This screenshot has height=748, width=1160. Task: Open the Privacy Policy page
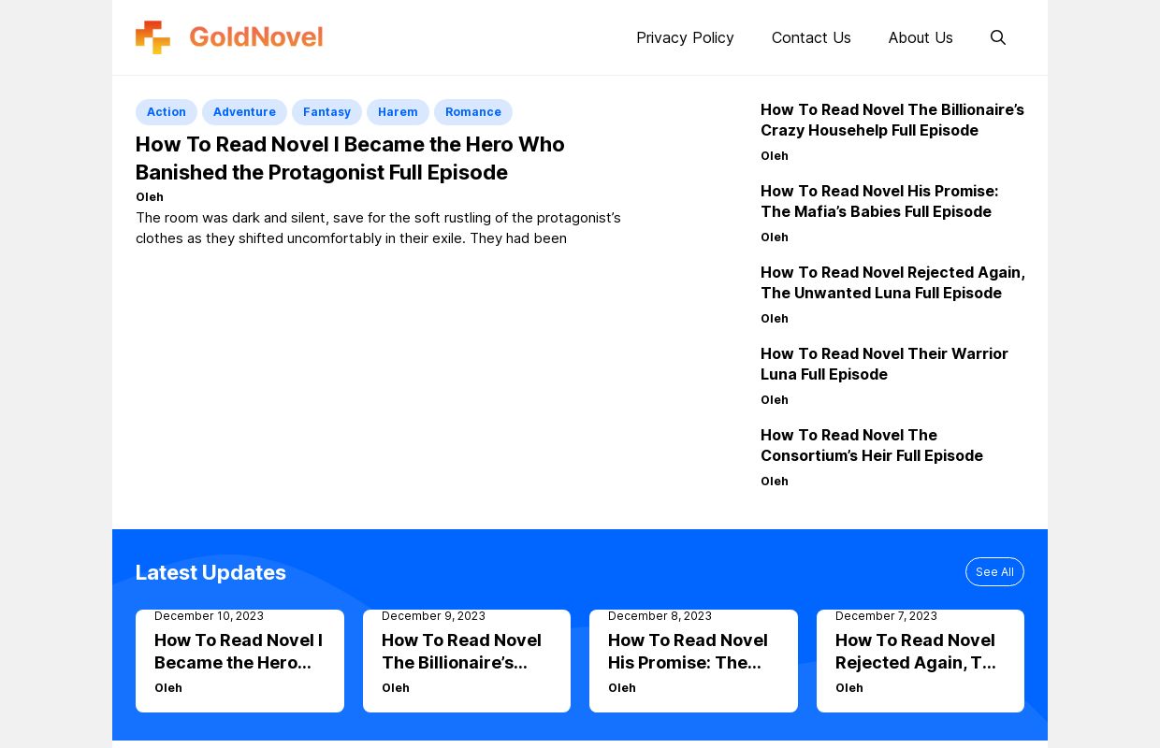tap(685, 37)
